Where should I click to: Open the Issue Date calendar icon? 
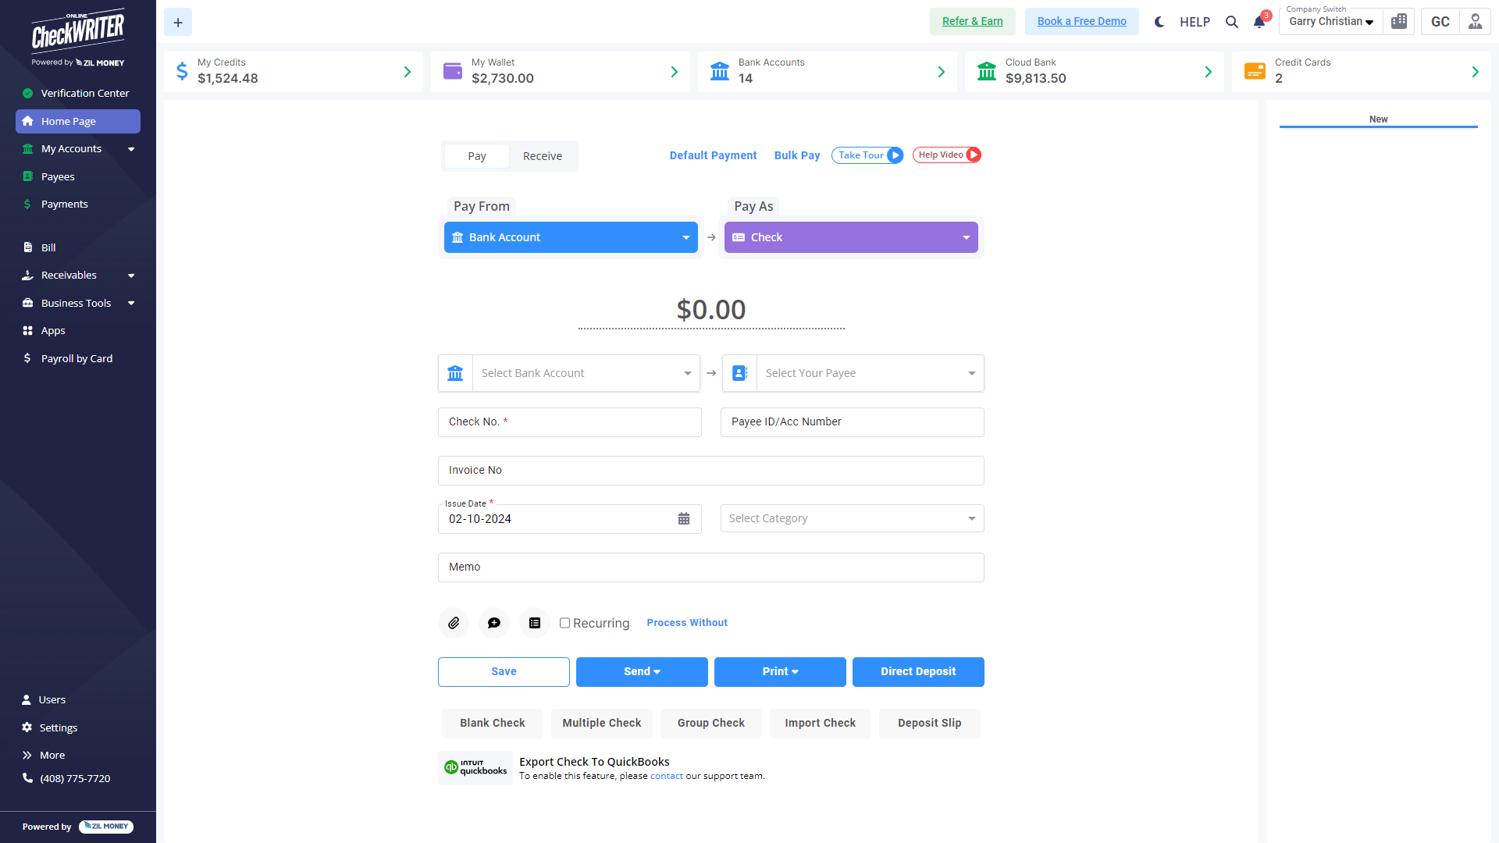point(684,519)
